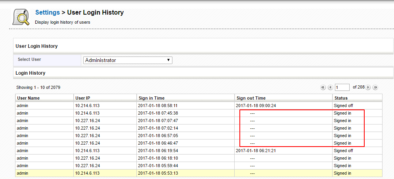394x179 pixels.
Task: Click admin in the 06:46:47 row
Action: (x=22, y=143)
